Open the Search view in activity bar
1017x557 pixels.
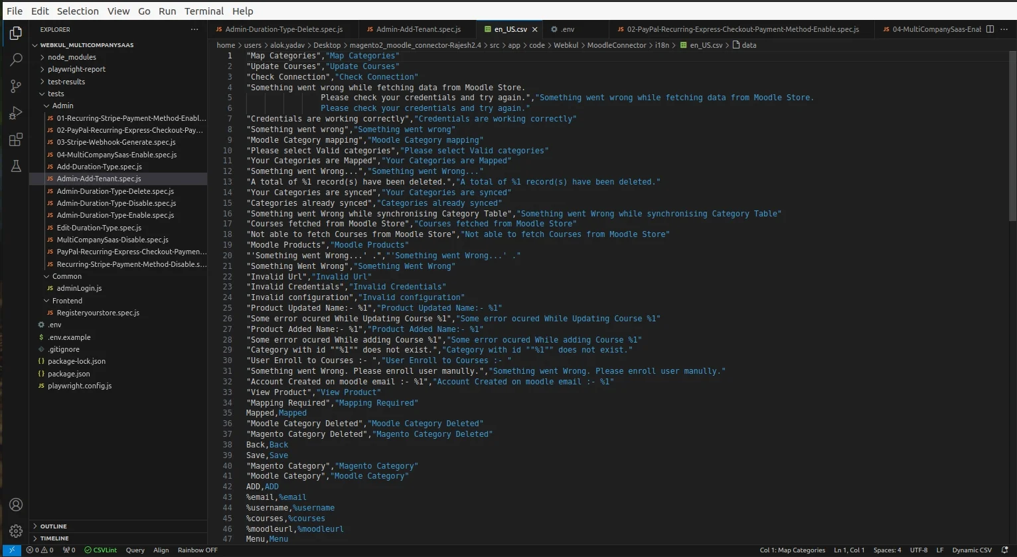pyautogui.click(x=16, y=60)
